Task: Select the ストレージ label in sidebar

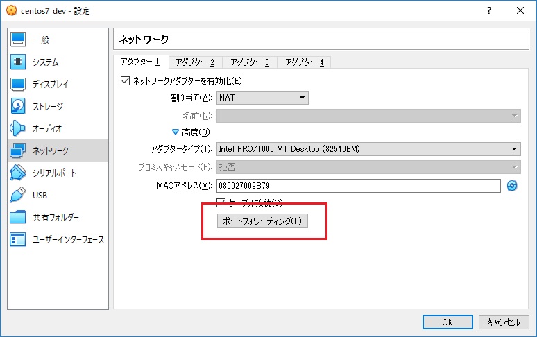Action: pyautogui.click(x=48, y=106)
